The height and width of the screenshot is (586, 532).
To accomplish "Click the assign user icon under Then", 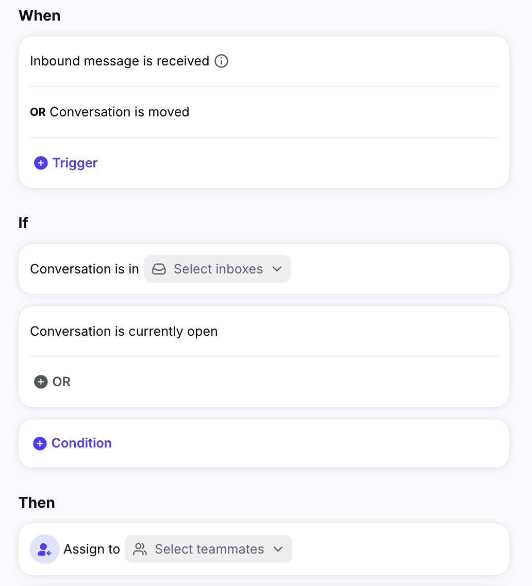I will (45, 549).
